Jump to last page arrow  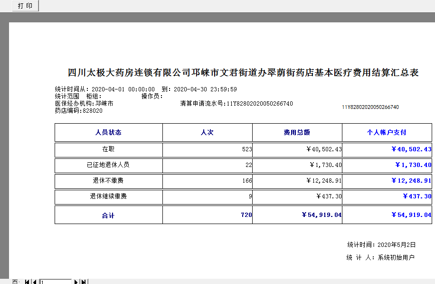click(x=84, y=282)
